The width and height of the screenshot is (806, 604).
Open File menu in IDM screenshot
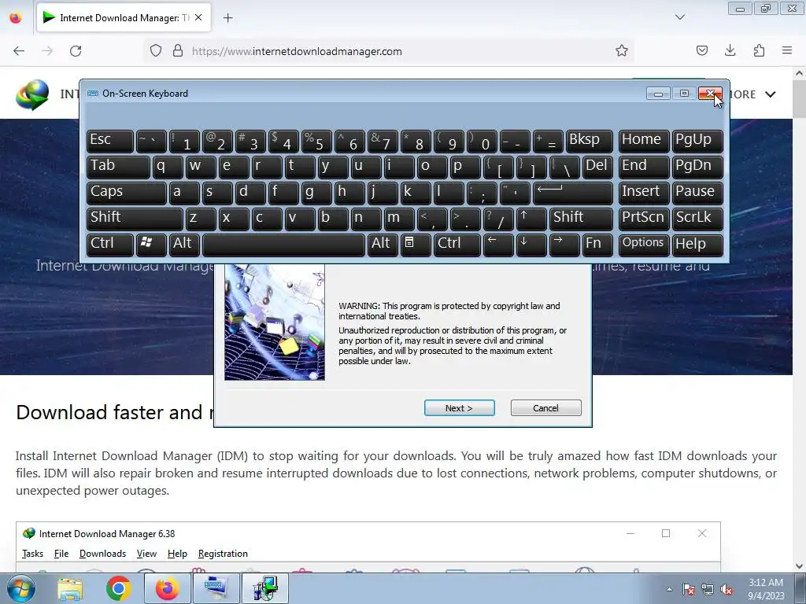[x=61, y=554]
